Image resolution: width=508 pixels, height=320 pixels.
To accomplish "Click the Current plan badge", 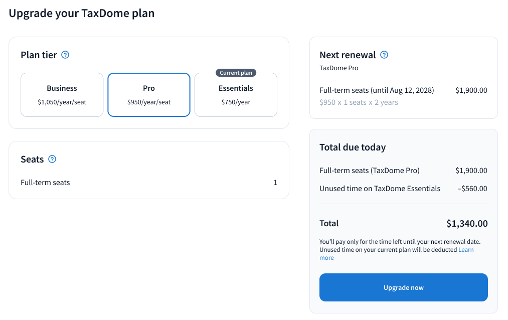I will (236, 73).
